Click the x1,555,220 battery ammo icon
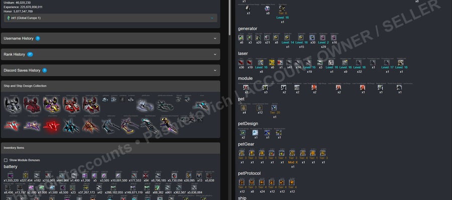452x200 pixels. pyautogui.click(x=11, y=175)
